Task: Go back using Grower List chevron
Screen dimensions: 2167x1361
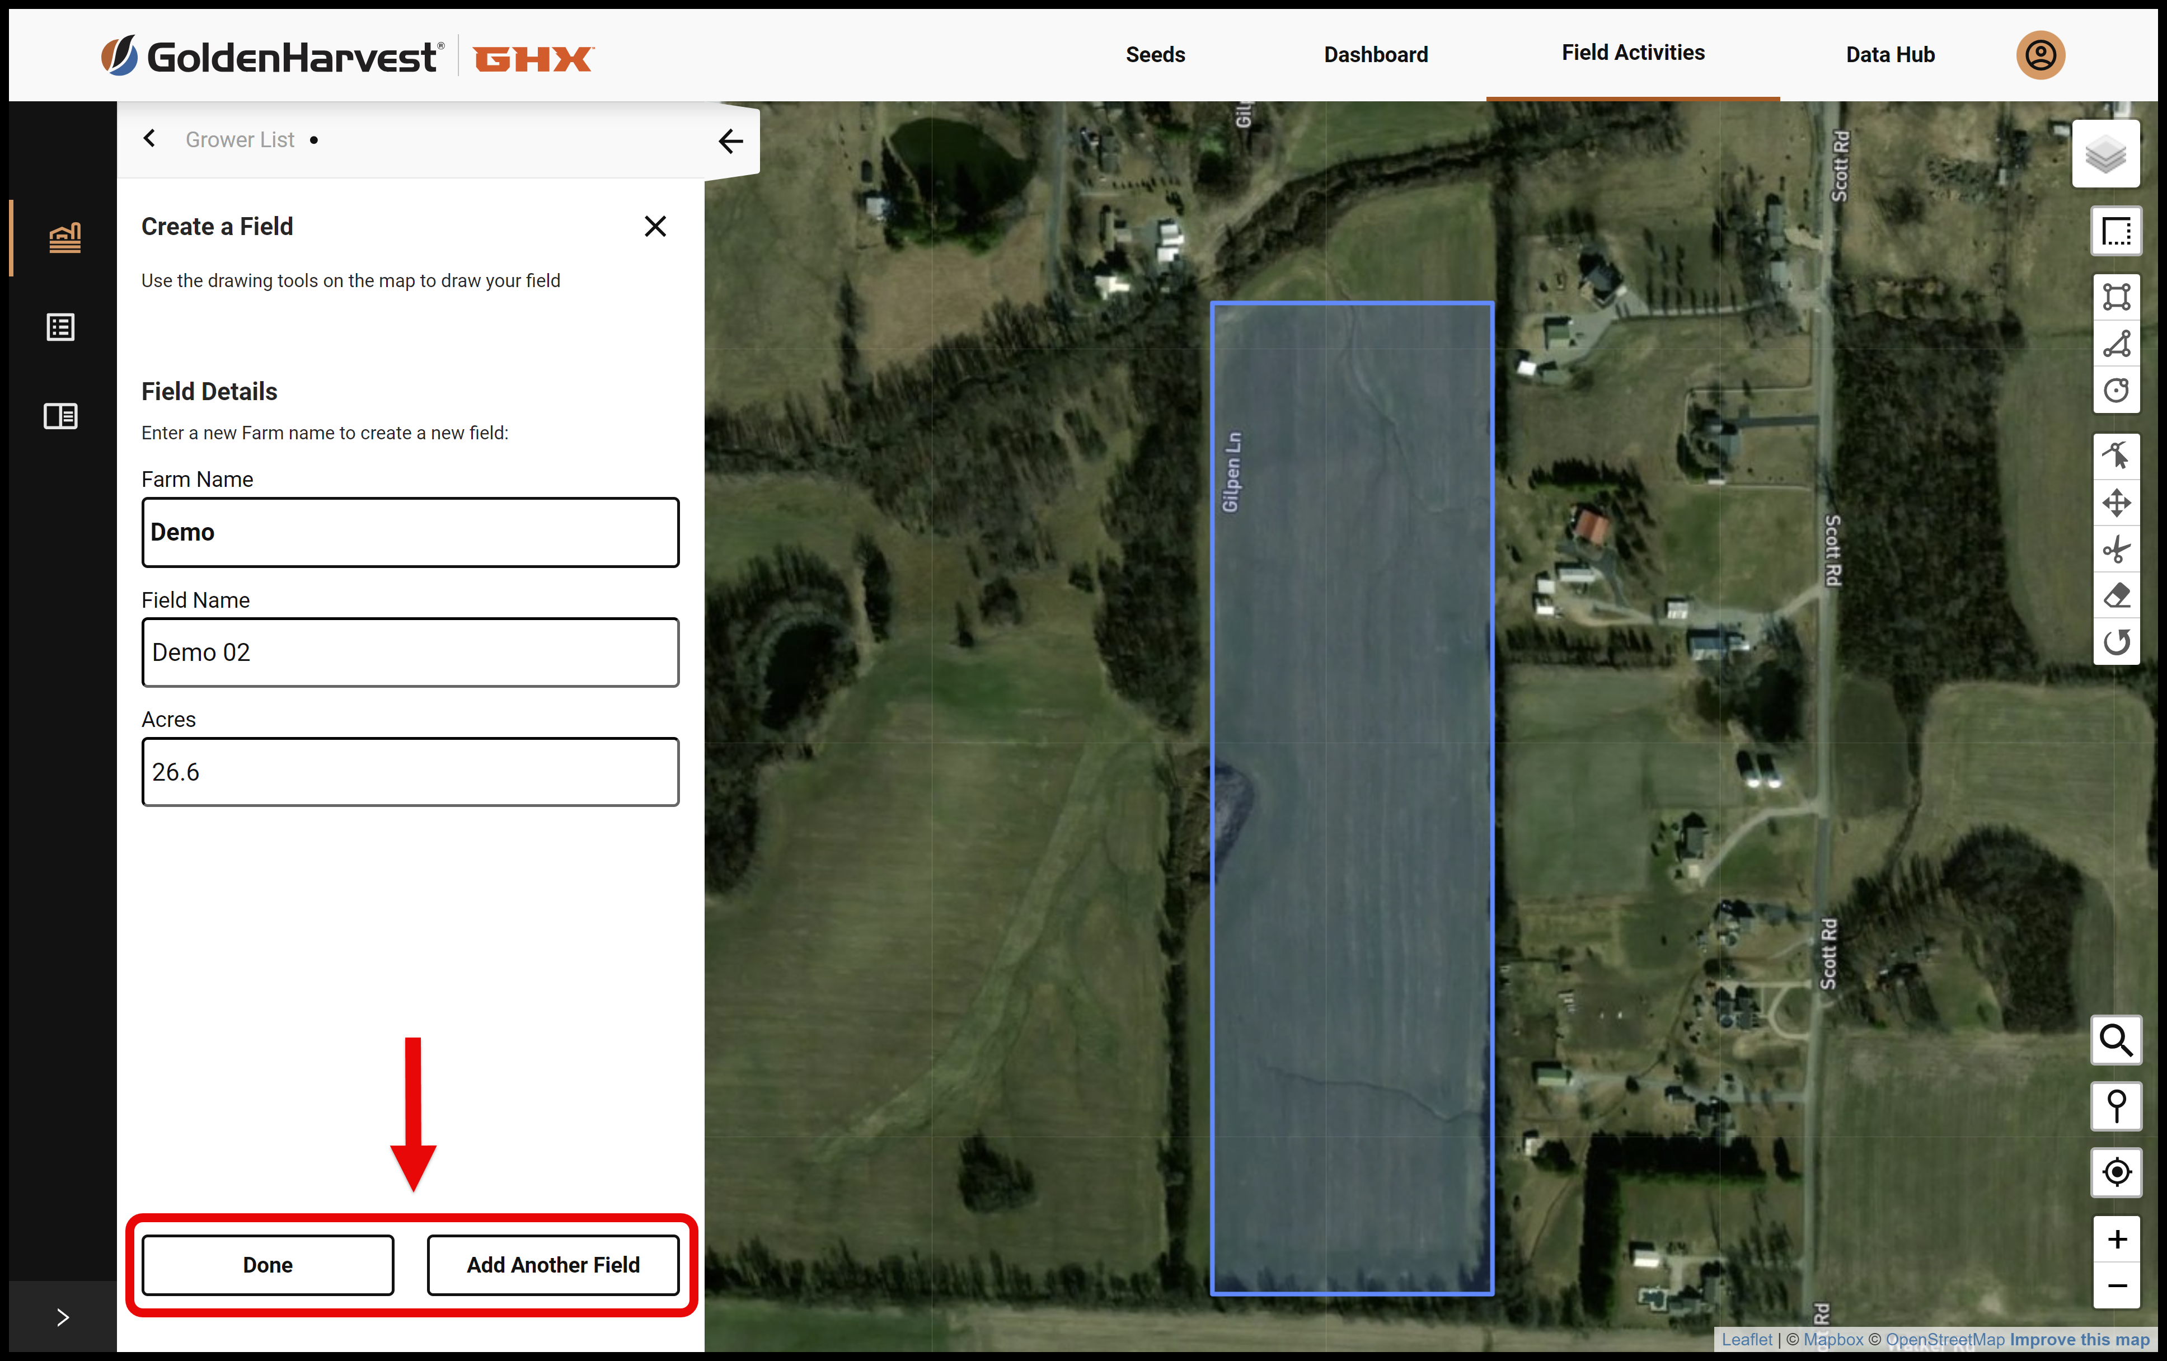Action: click(149, 139)
